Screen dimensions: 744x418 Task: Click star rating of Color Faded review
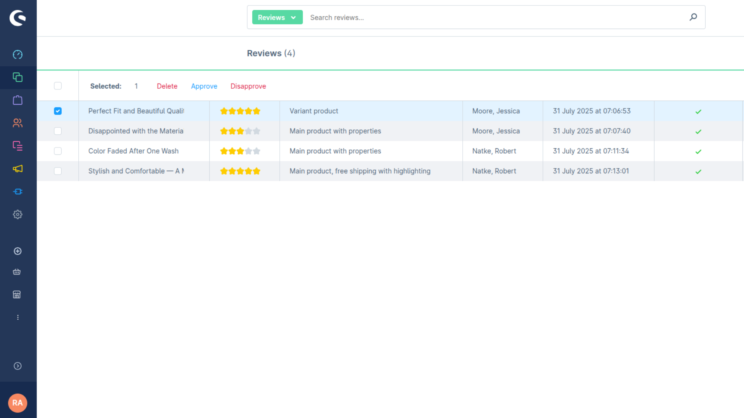point(240,151)
